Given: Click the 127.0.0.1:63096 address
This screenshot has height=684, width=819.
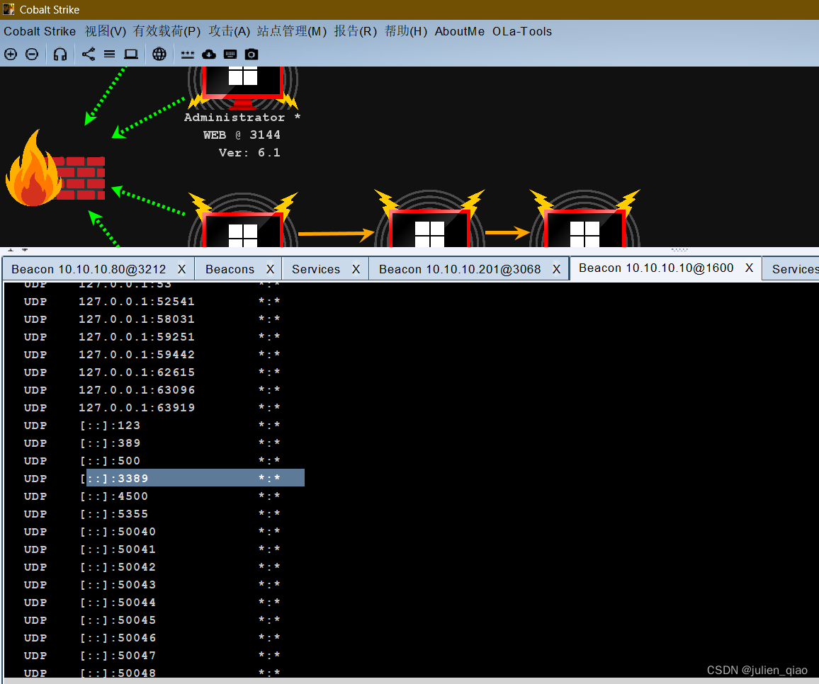Looking at the screenshot, I should point(136,390).
